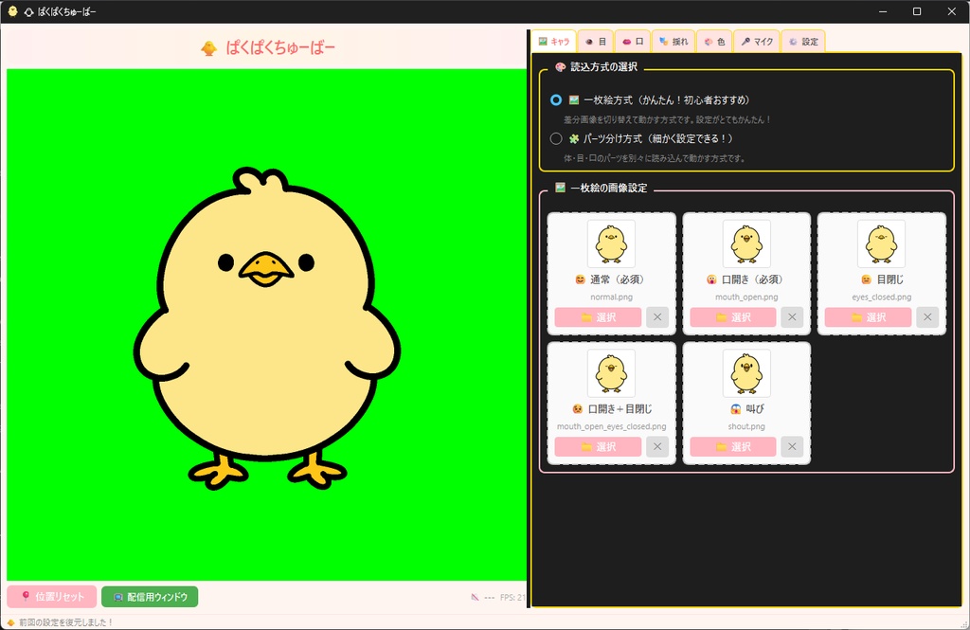Clear the mouth_open_eyes_closed.png image with X

(x=657, y=447)
